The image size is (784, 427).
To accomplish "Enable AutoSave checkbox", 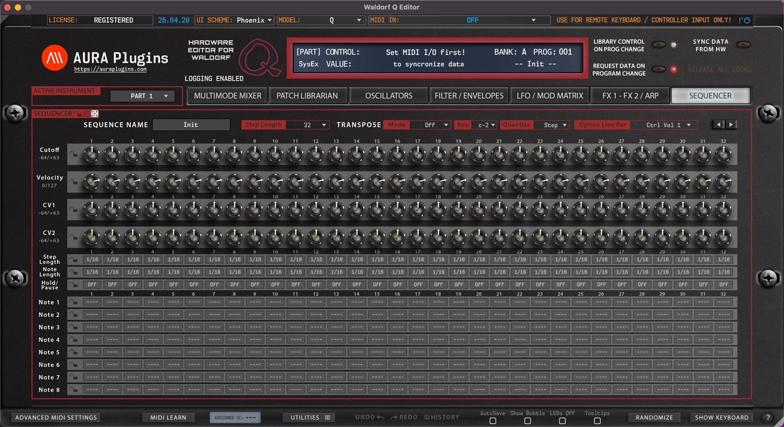I will point(493,421).
